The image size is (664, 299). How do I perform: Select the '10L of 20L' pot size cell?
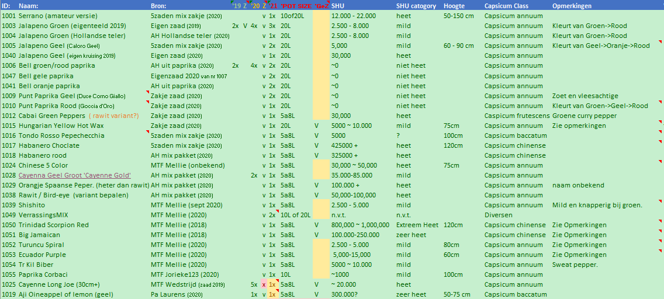click(x=295, y=215)
